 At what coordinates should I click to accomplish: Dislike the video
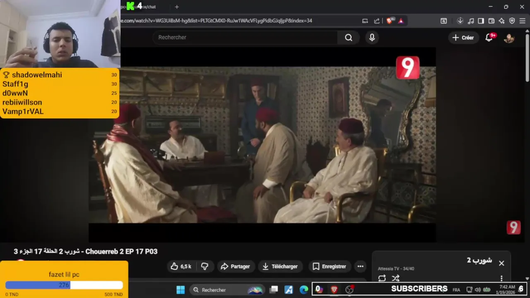click(x=205, y=267)
